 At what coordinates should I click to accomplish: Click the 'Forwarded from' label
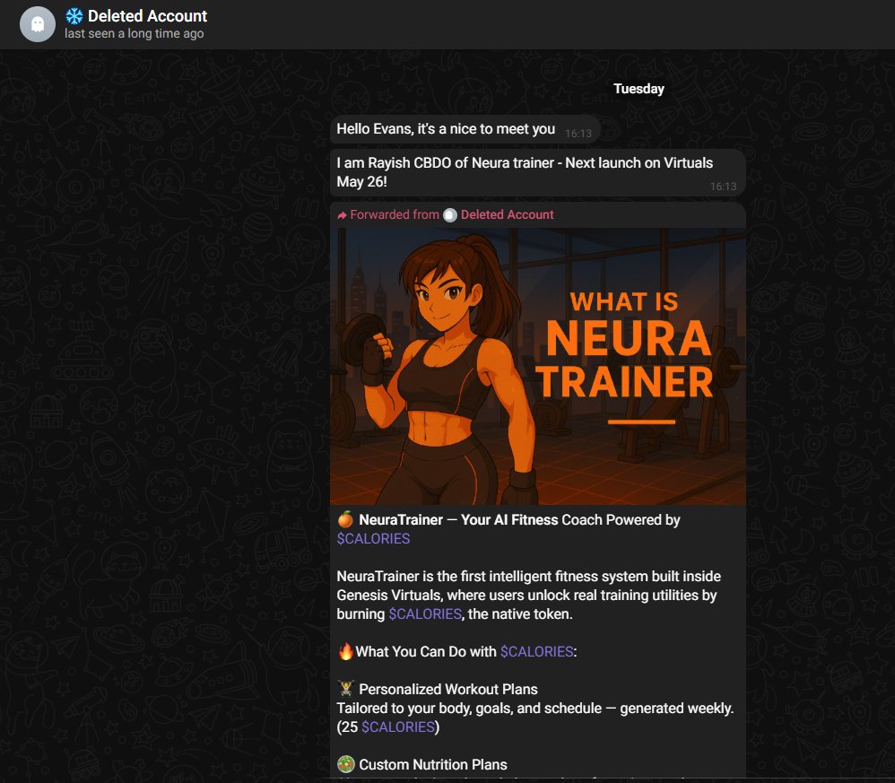coord(395,214)
